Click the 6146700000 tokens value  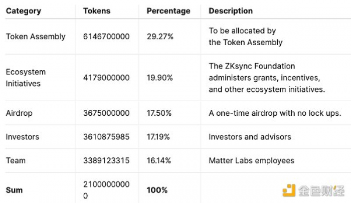[x=106, y=37]
